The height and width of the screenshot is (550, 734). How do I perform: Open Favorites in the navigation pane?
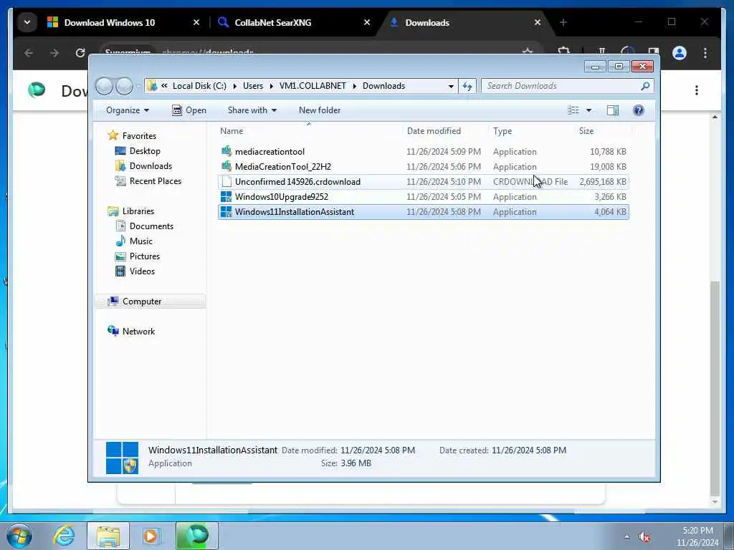[139, 135]
